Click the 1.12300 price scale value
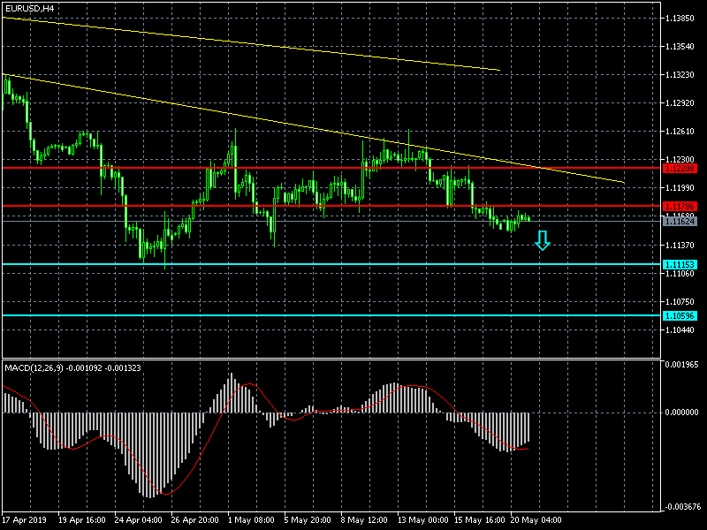 tap(680, 159)
